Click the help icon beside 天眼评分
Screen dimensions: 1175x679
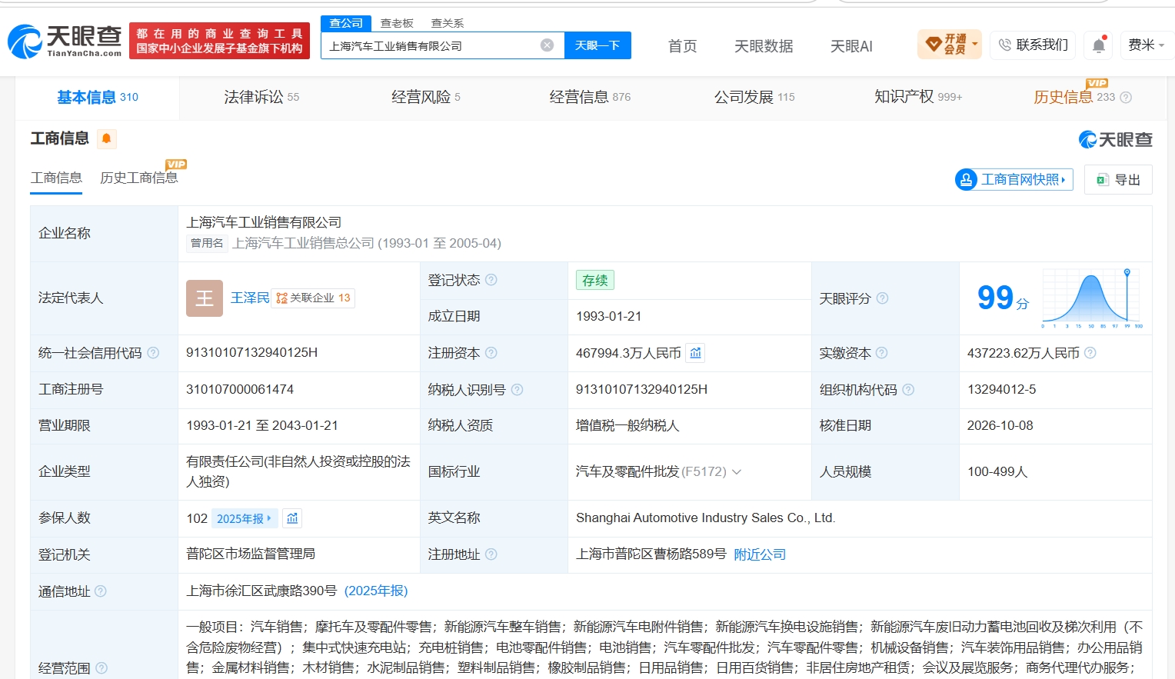(x=882, y=298)
